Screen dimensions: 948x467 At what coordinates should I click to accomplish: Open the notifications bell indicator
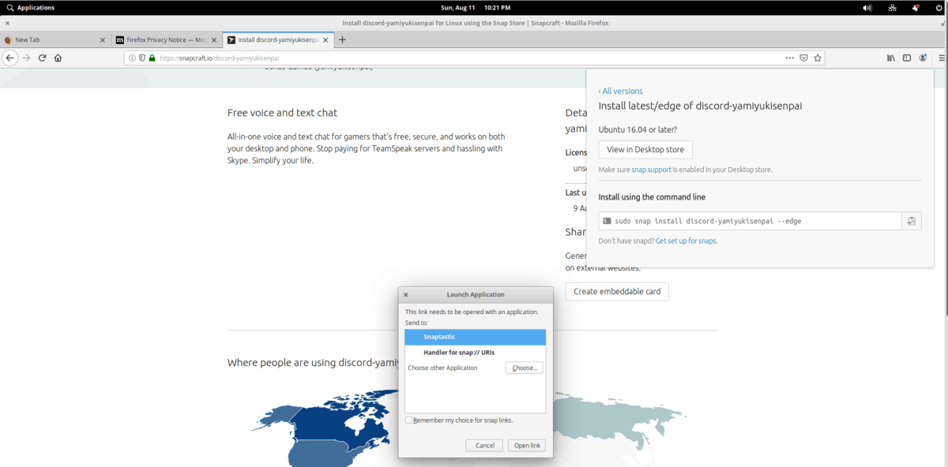(916, 8)
